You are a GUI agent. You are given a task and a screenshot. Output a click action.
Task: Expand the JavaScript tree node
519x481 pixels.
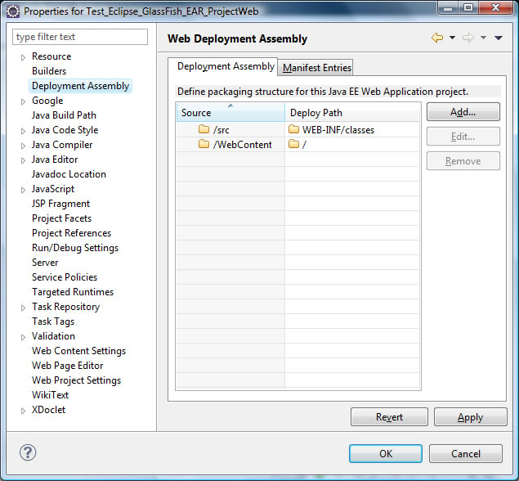point(23,190)
